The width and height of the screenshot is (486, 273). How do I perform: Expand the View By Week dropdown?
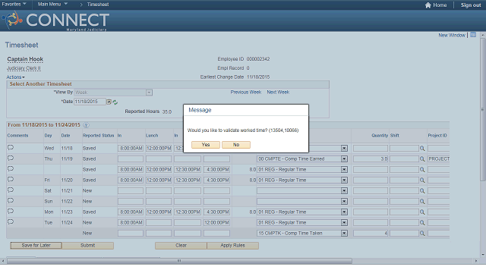pyautogui.click(x=149, y=93)
